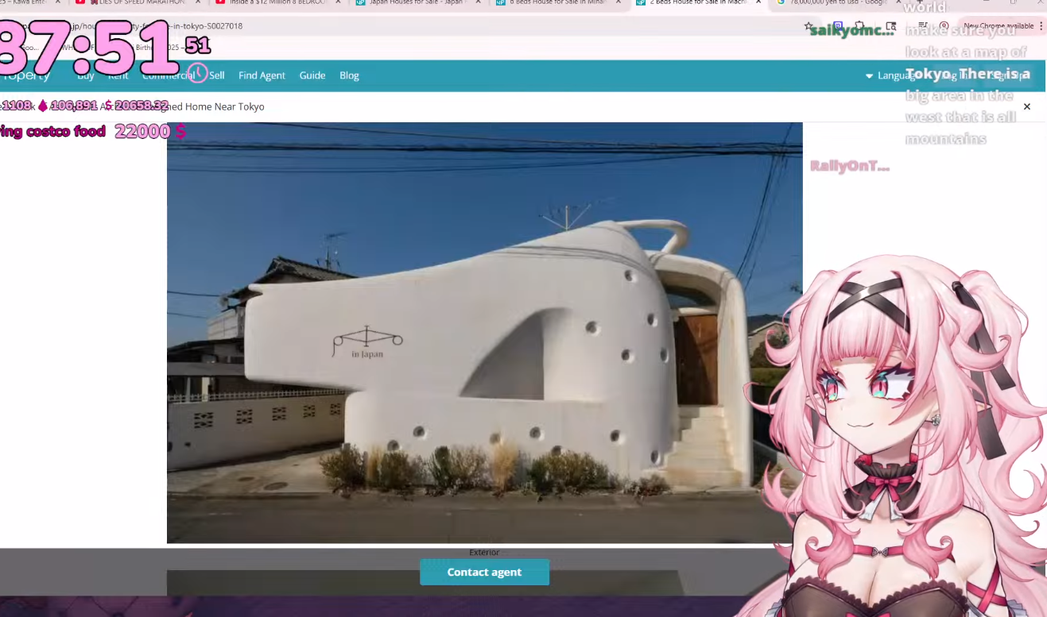This screenshot has width=1047, height=617.
Task: Open the Buy menu item
Action: [86, 75]
